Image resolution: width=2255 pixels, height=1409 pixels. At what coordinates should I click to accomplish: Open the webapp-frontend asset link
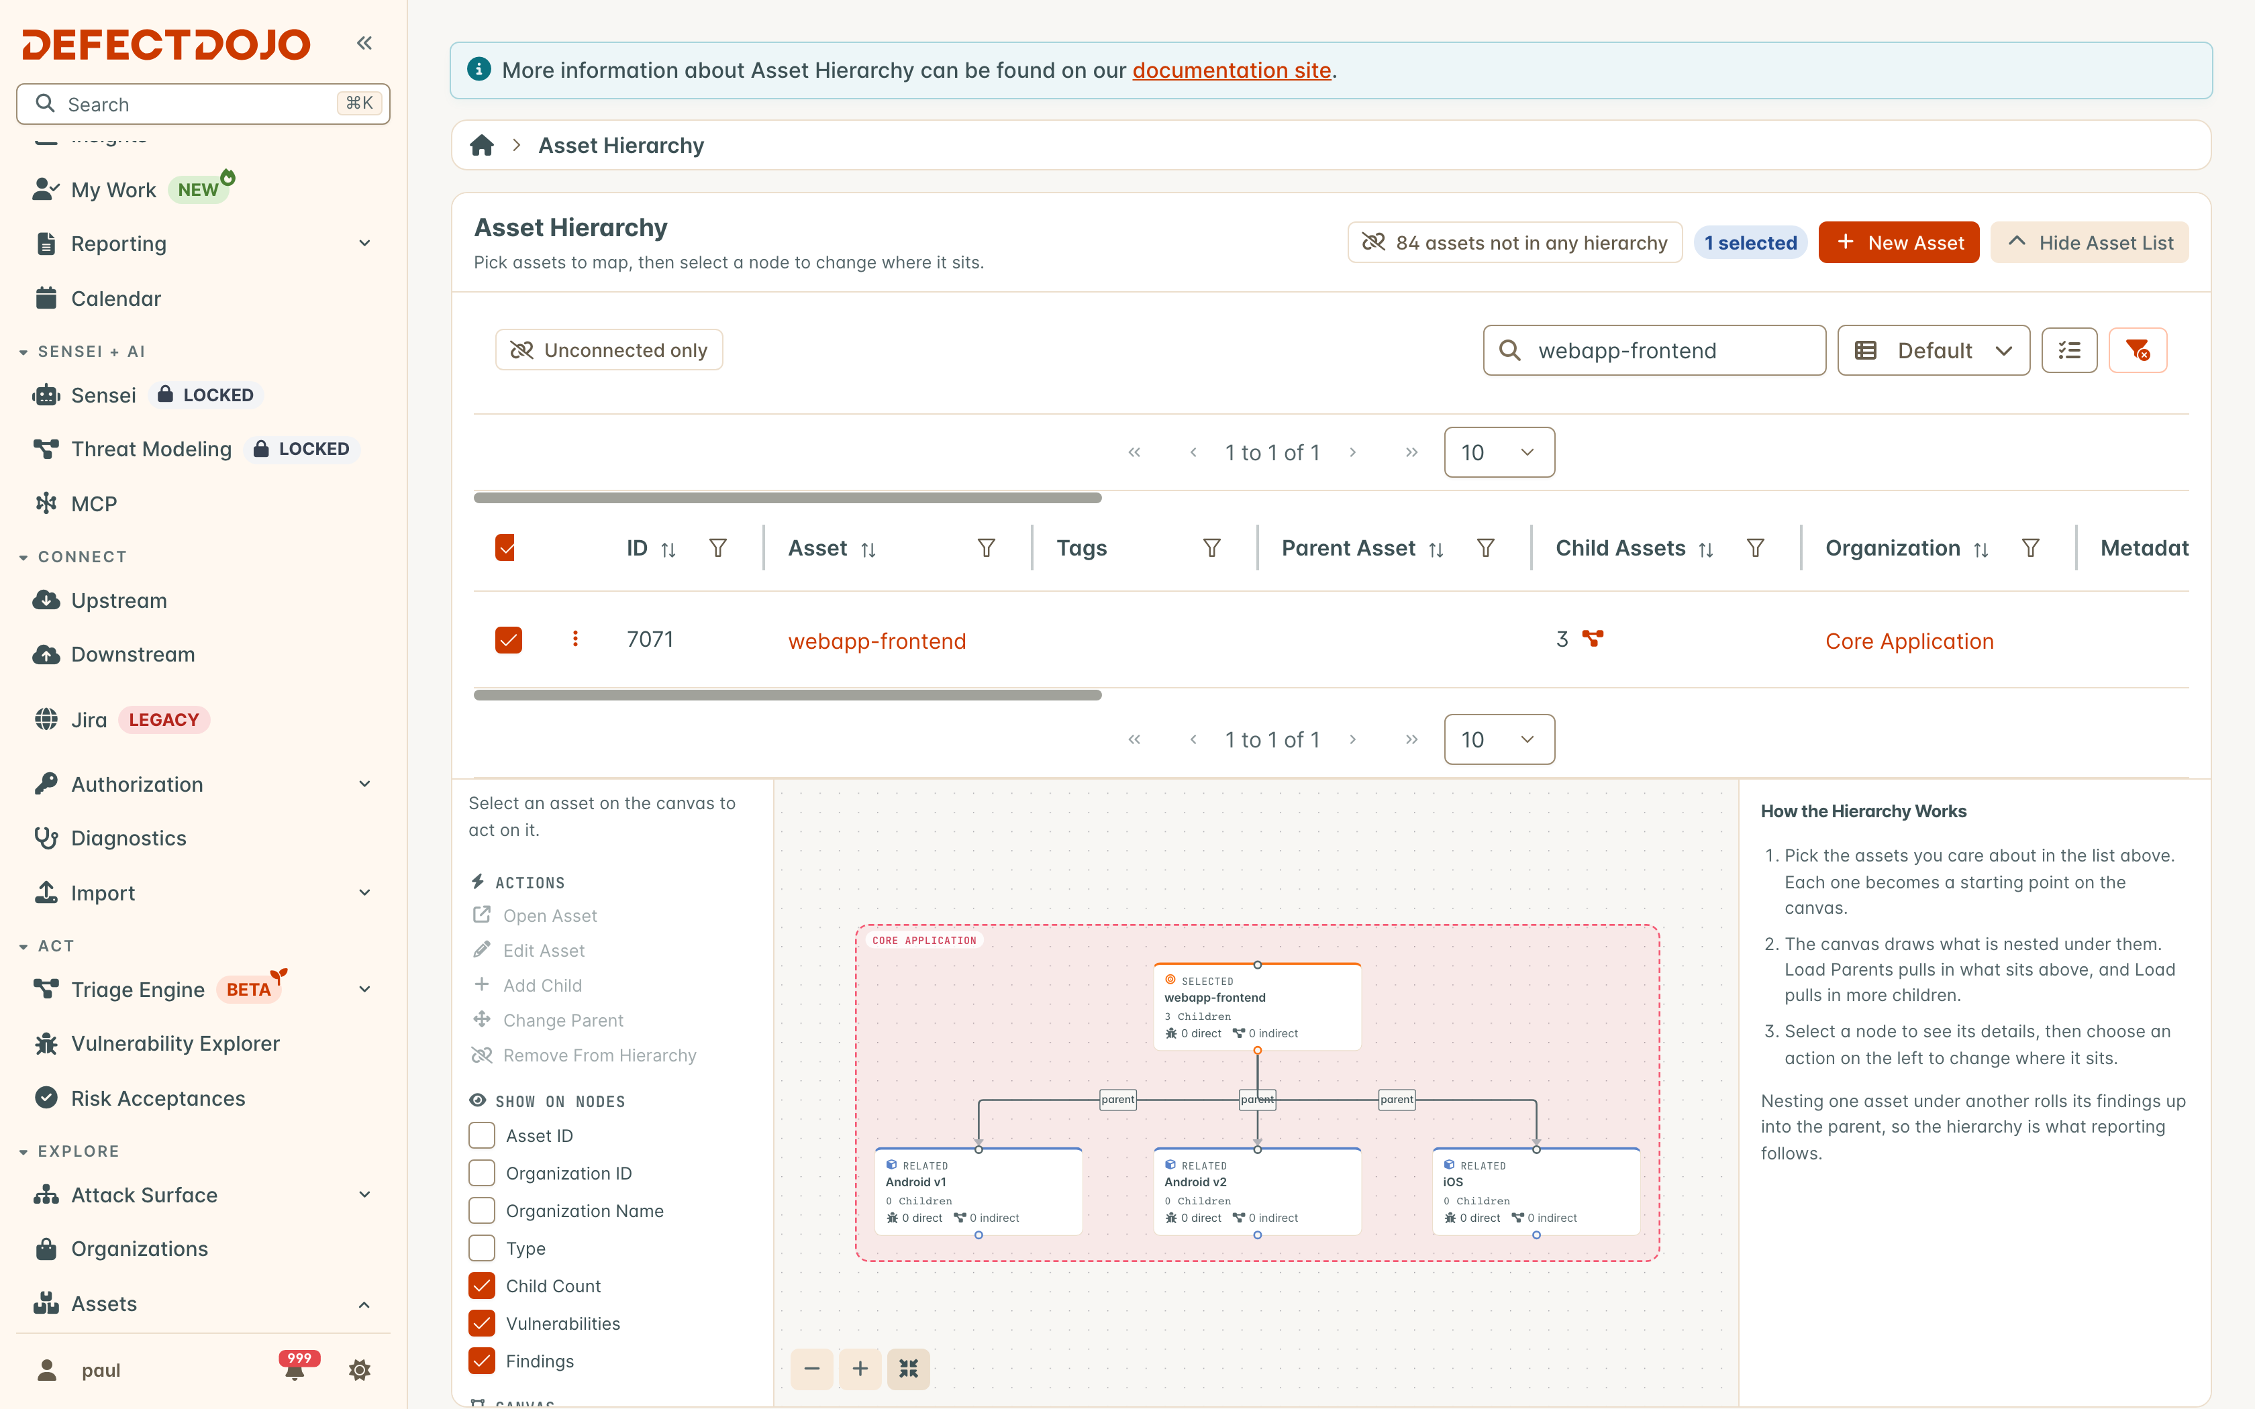[x=877, y=641]
